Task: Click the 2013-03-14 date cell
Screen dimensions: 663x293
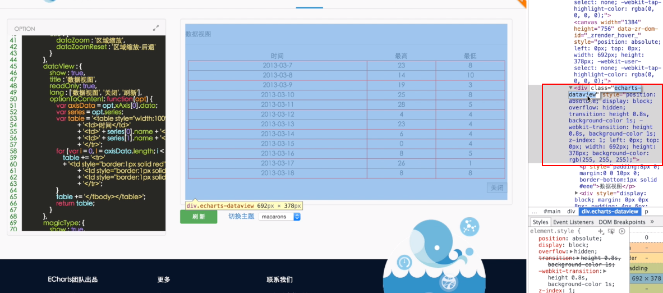Action: (278, 134)
